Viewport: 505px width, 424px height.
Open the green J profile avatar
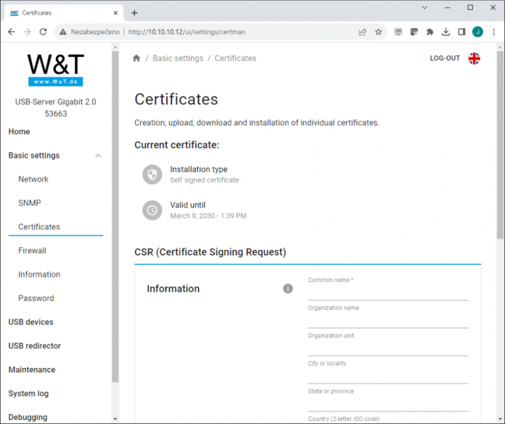[x=478, y=32]
